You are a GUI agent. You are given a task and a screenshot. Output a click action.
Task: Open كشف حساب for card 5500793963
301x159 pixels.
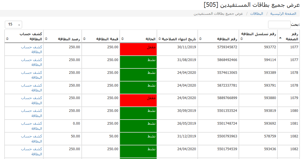point(31,139)
